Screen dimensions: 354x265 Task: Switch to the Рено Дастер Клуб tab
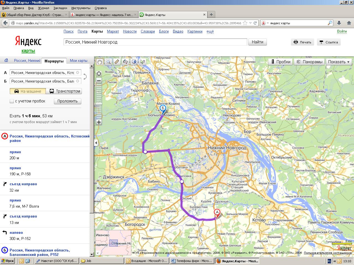[34, 15]
